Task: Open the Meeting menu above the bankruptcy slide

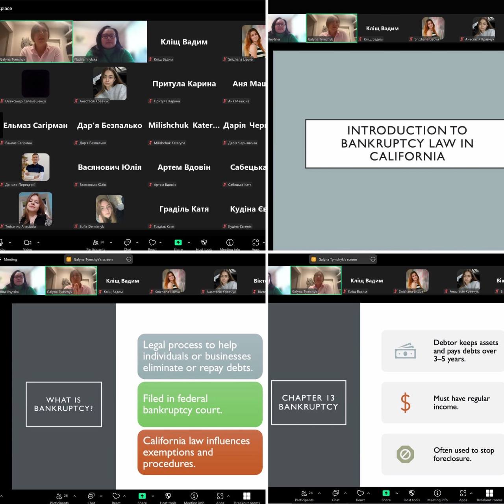Action: [10, 259]
